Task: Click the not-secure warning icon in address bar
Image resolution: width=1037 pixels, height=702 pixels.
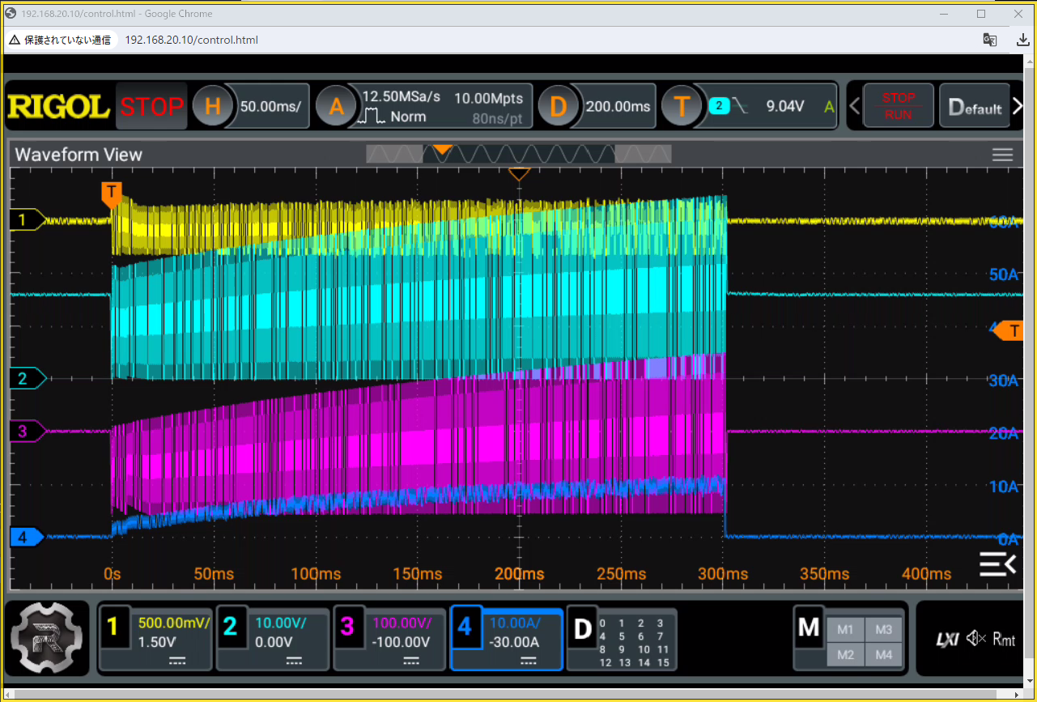Action: coord(15,40)
